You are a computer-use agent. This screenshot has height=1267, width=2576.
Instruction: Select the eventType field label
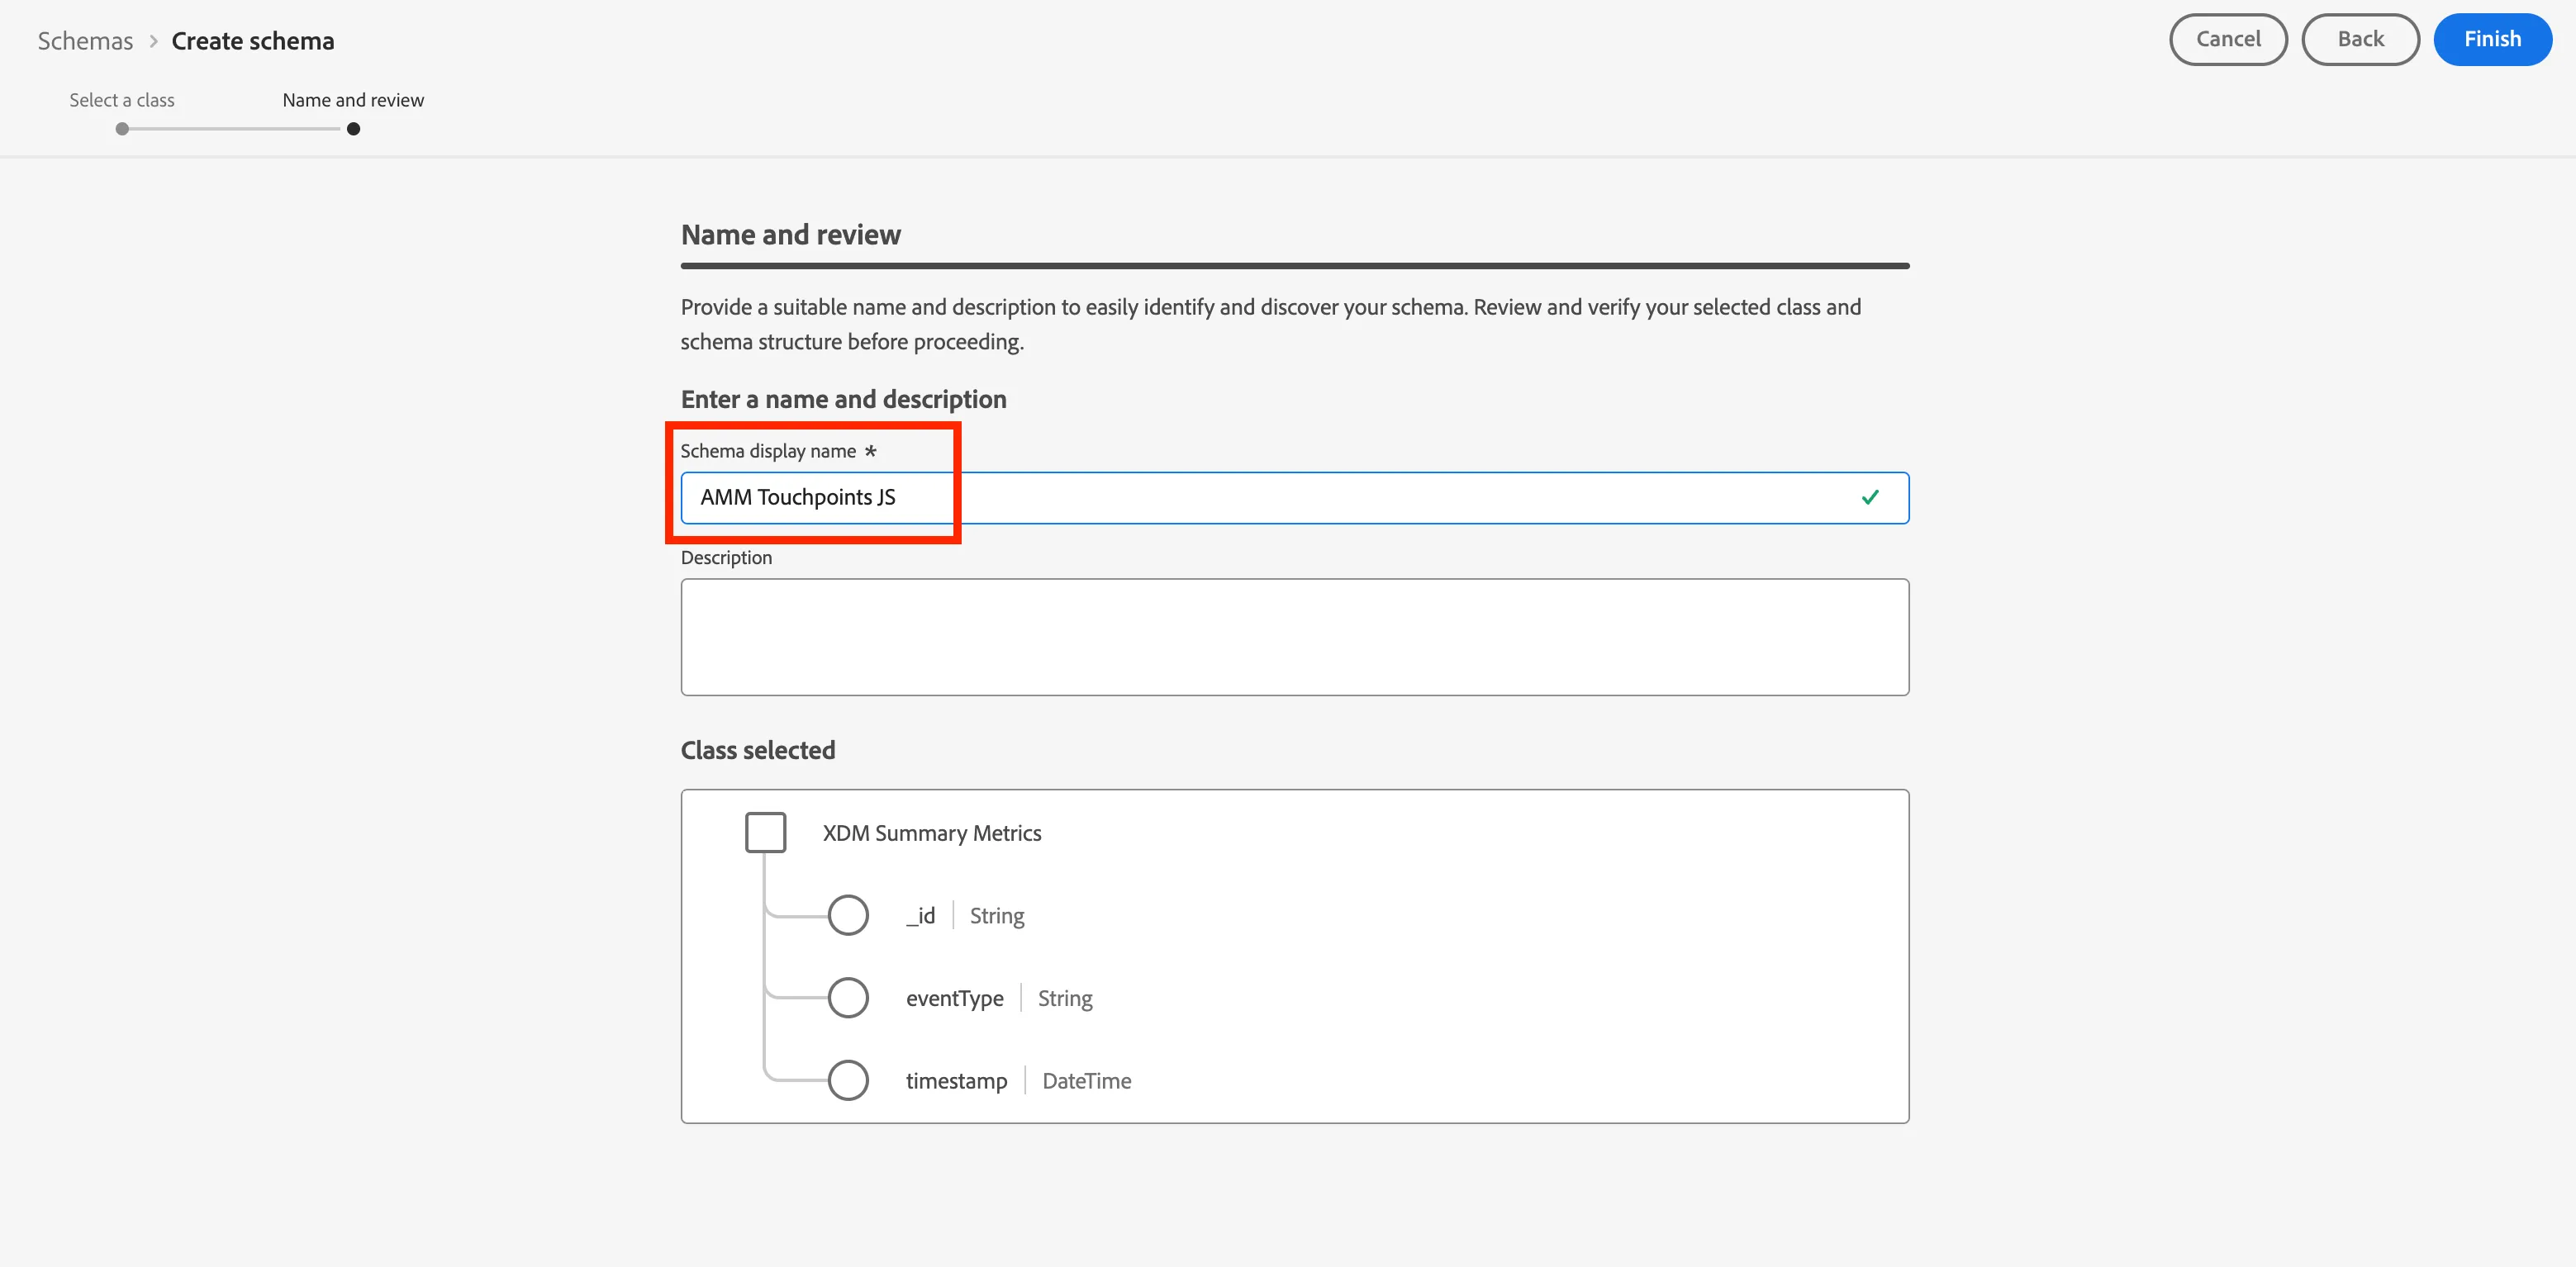(x=955, y=998)
